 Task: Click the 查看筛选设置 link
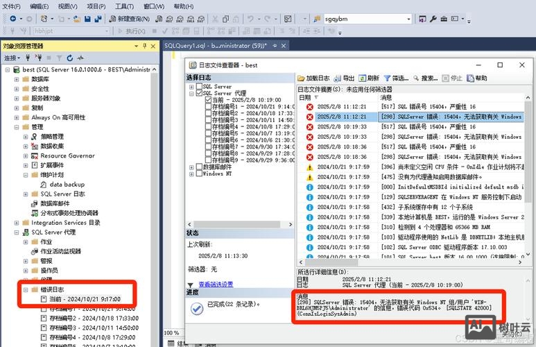(216, 285)
